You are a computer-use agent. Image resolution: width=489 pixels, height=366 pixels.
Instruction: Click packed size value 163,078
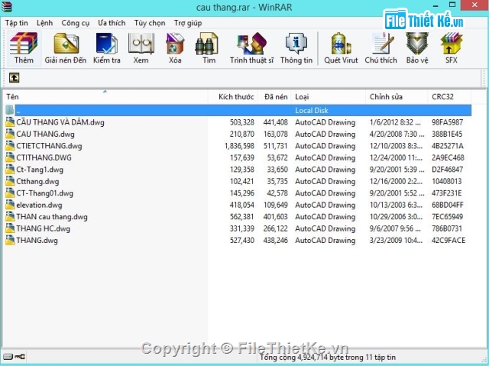pyautogui.click(x=275, y=134)
